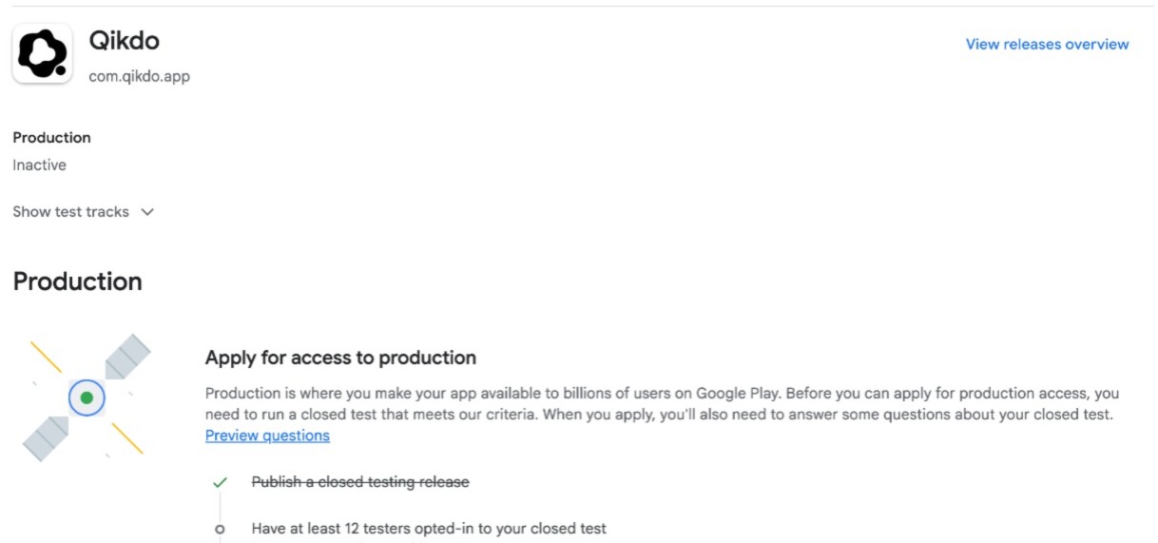Viewport: 1158px width, 543px height.
Task: Show test tracks
Action: [71, 212]
